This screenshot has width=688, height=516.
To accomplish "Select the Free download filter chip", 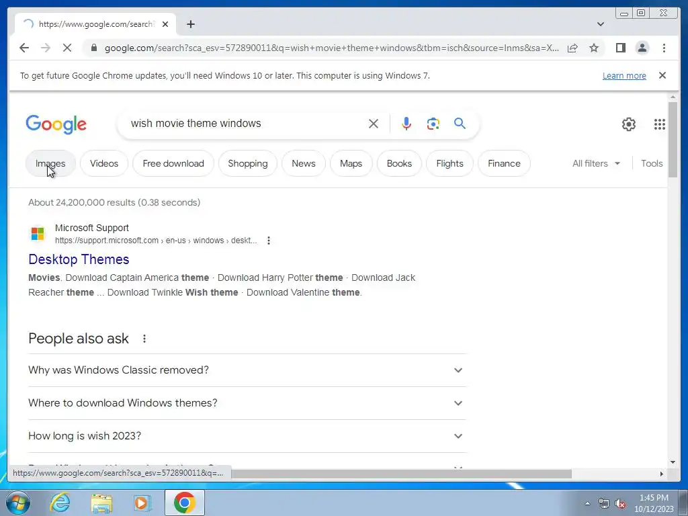I will click(x=173, y=163).
